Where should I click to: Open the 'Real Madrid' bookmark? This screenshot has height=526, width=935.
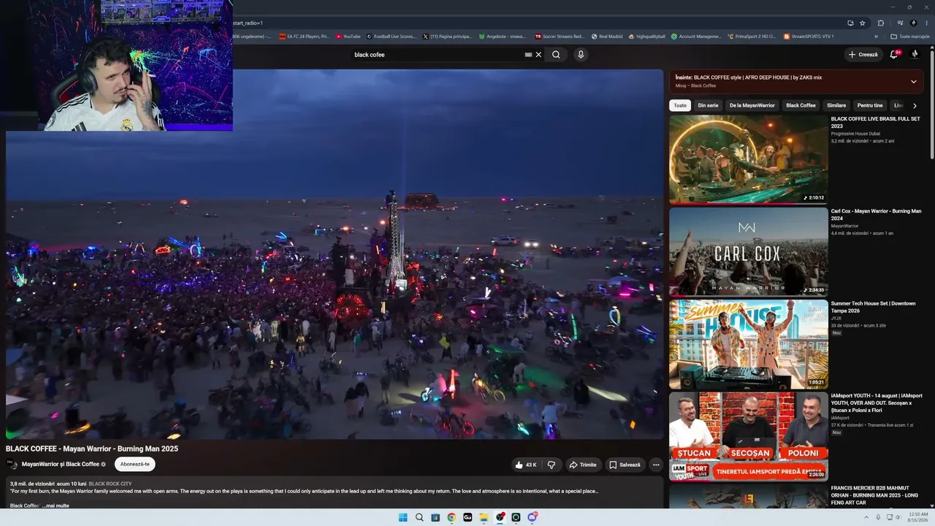coord(607,36)
